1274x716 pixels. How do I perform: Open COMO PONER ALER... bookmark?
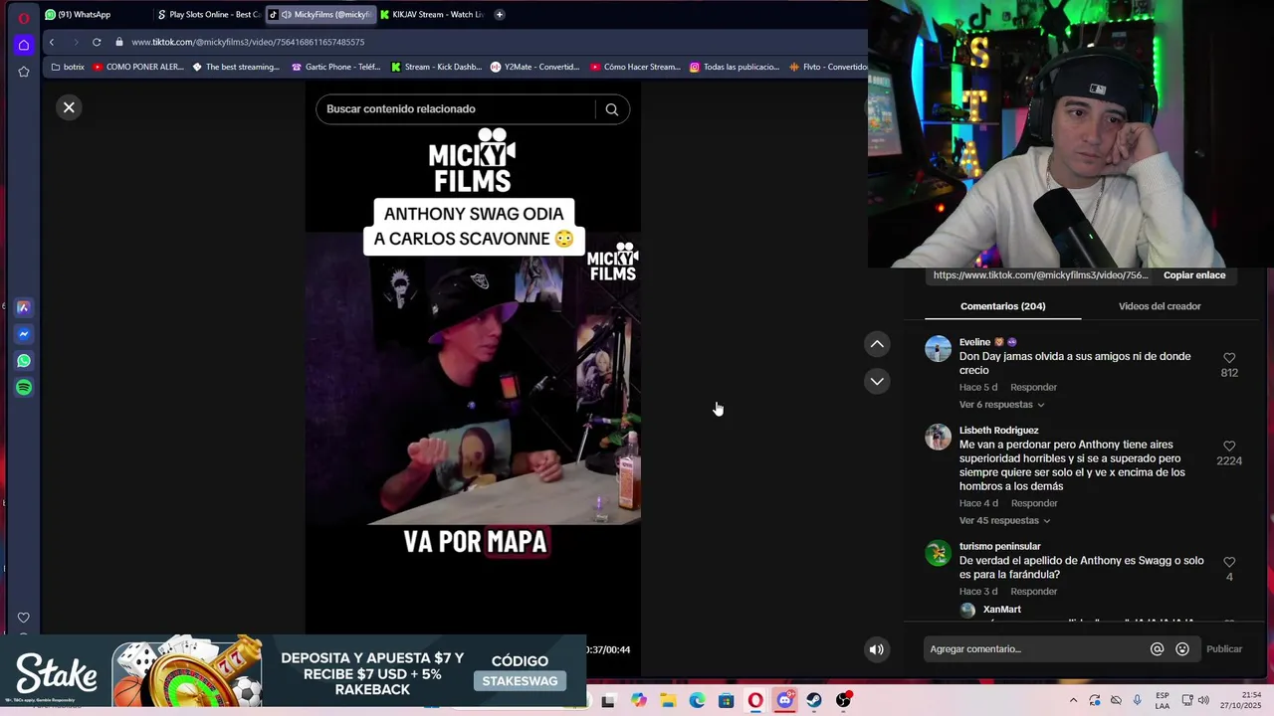[137, 67]
